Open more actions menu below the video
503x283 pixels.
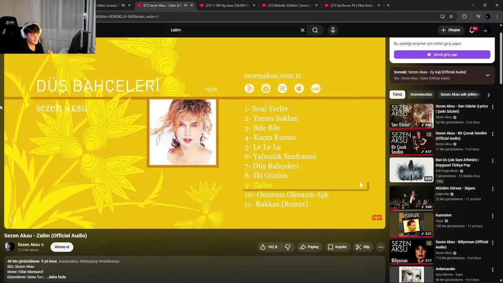[380, 247]
